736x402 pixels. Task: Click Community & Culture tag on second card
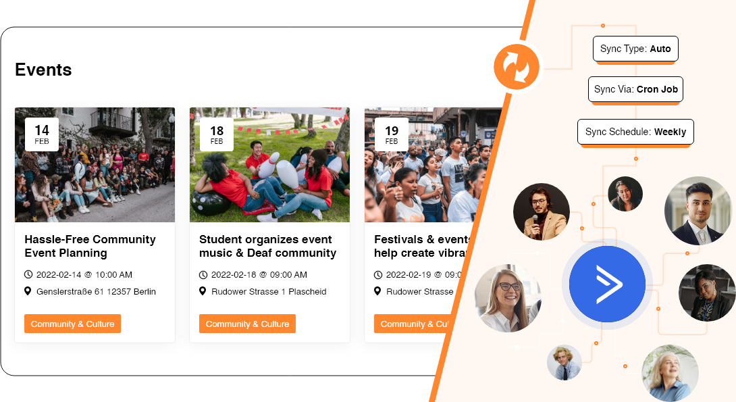click(247, 324)
